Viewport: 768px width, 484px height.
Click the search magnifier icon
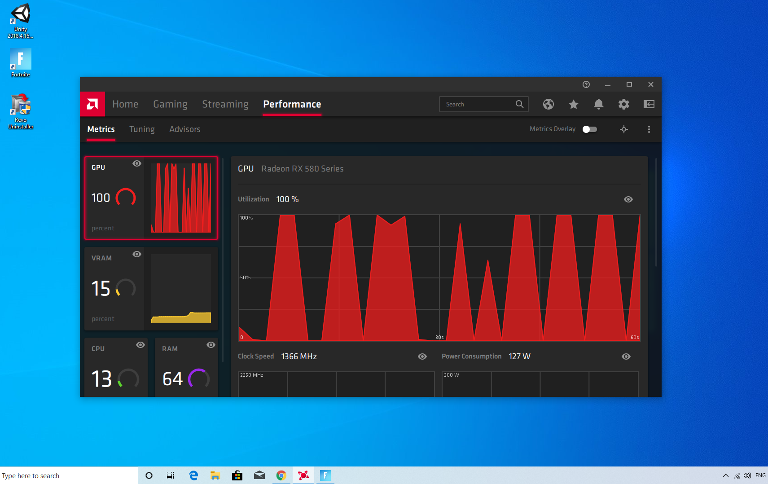coord(519,104)
